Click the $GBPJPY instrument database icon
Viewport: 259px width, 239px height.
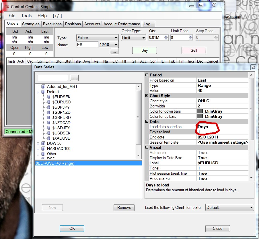49,107
